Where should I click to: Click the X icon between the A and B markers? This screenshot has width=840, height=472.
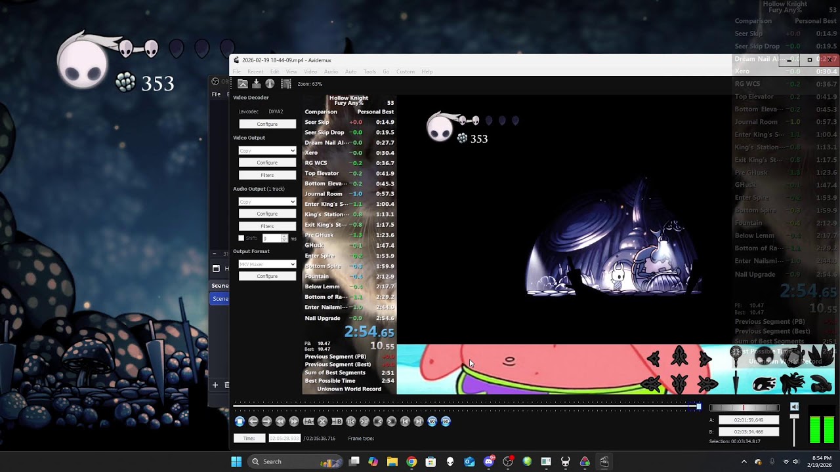click(x=322, y=422)
